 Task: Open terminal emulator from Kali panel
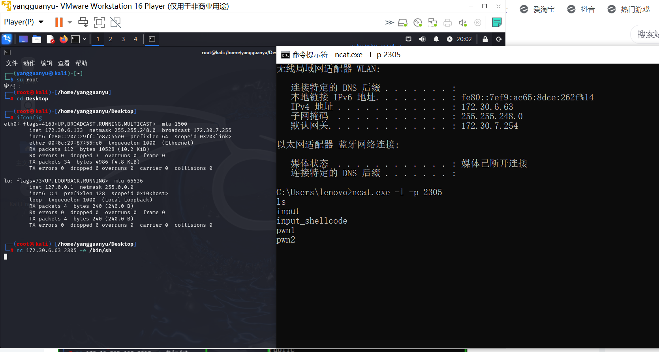coord(75,39)
